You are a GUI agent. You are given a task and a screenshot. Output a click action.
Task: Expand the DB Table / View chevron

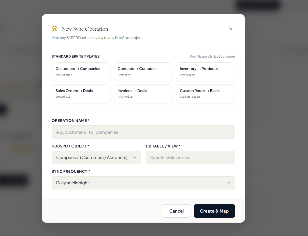230,156
